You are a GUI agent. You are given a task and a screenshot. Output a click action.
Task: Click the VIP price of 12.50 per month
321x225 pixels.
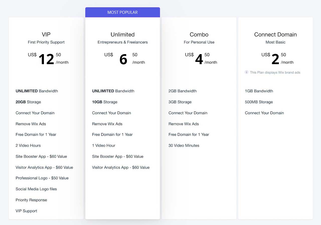click(48, 59)
